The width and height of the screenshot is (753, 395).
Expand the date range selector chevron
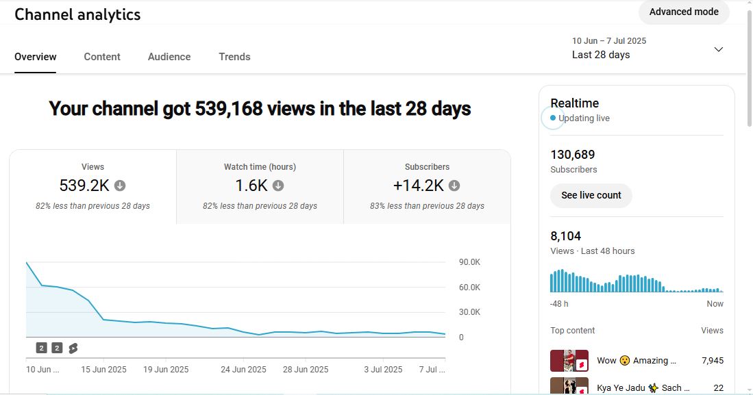718,49
